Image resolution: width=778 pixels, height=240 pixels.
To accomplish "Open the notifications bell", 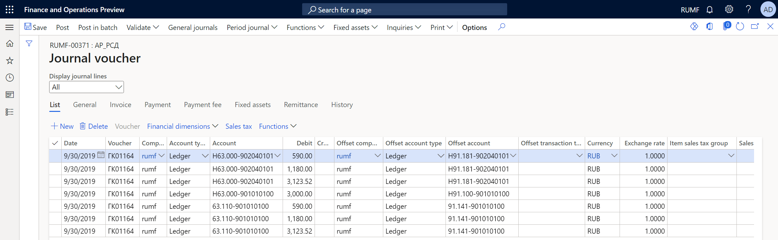I will 709,10.
